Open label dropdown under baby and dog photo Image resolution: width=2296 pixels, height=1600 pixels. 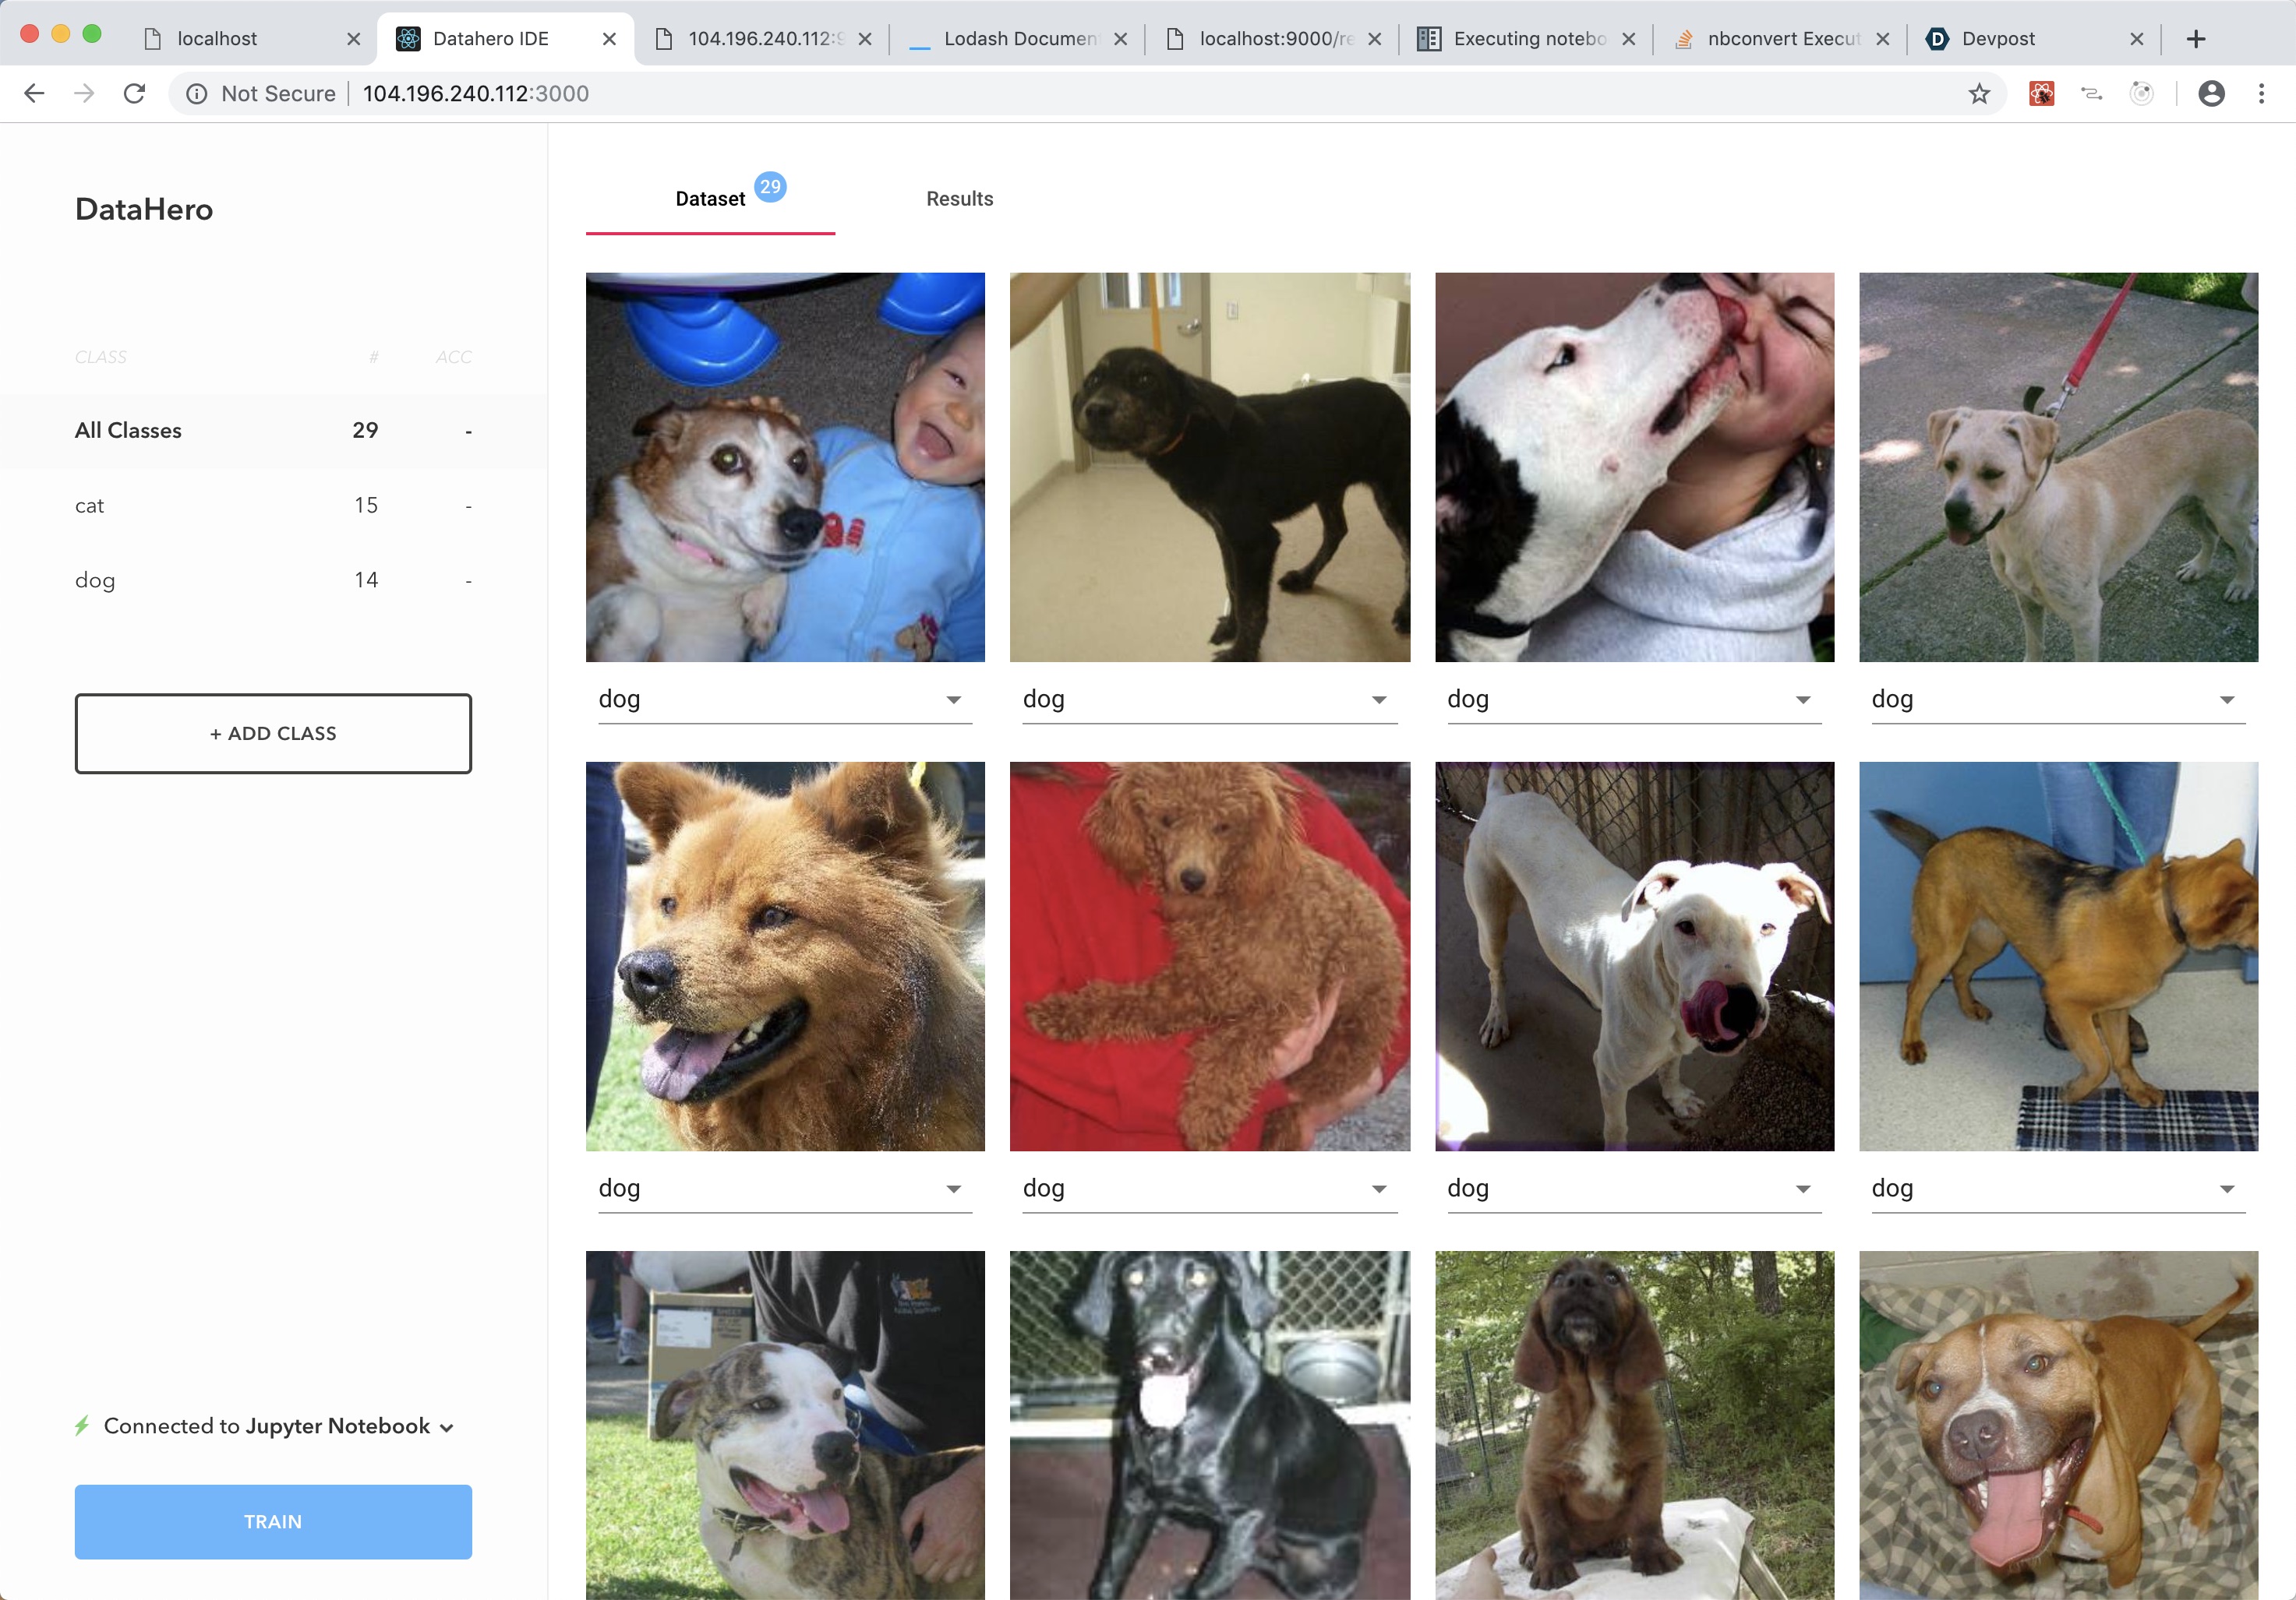(x=953, y=700)
